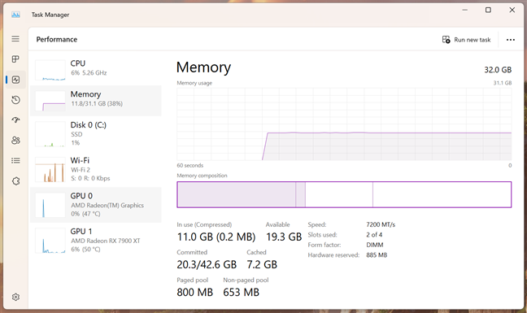Image resolution: width=527 pixels, height=313 pixels.
Task: Click the Memory usage graph
Action: [344, 124]
